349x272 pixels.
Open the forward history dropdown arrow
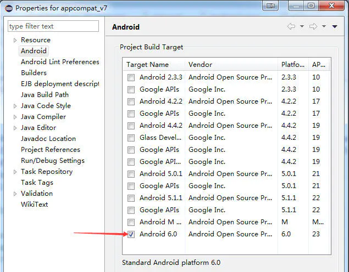(x=324, y=26)
